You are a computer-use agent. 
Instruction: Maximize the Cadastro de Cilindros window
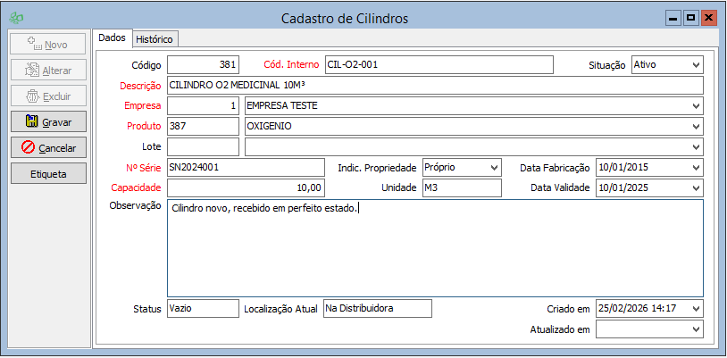pos(690,18)
